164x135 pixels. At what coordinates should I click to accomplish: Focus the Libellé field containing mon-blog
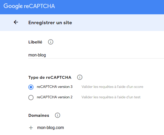96,55
